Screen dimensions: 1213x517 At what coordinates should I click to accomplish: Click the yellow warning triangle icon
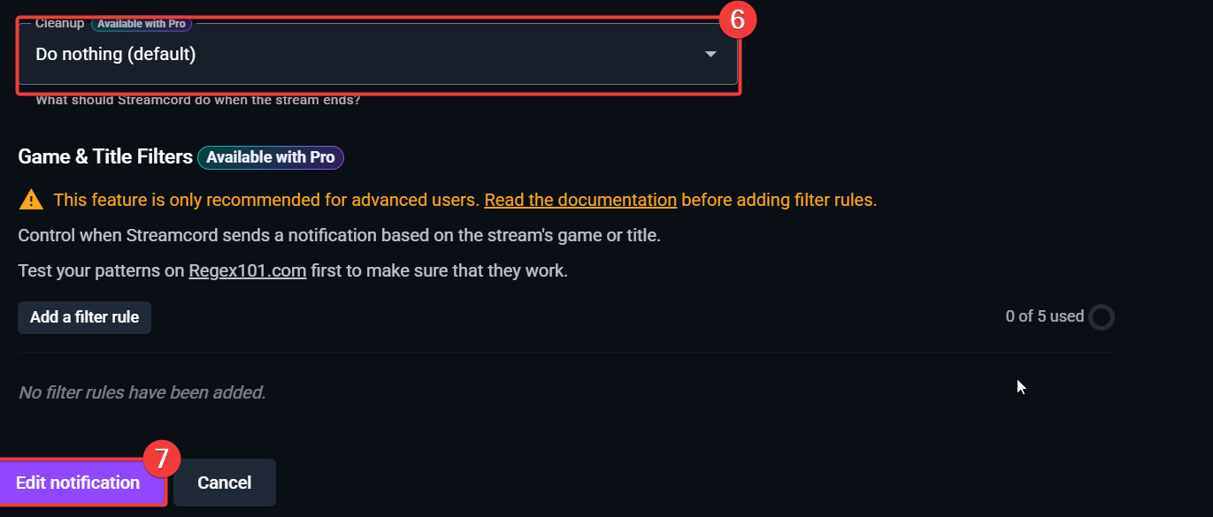pyautogui.click(x=31, y=199)
